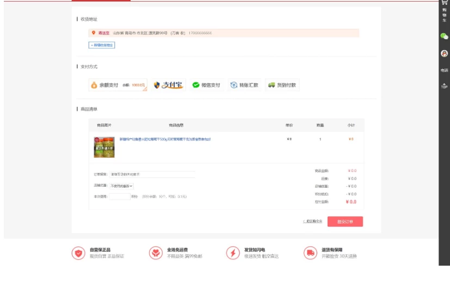Click the red location pin icon
Viewport: 450px width, 282px height.
94,33
